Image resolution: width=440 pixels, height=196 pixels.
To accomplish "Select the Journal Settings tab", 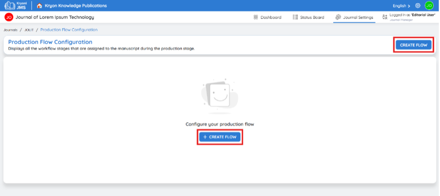I will point(355,17).
